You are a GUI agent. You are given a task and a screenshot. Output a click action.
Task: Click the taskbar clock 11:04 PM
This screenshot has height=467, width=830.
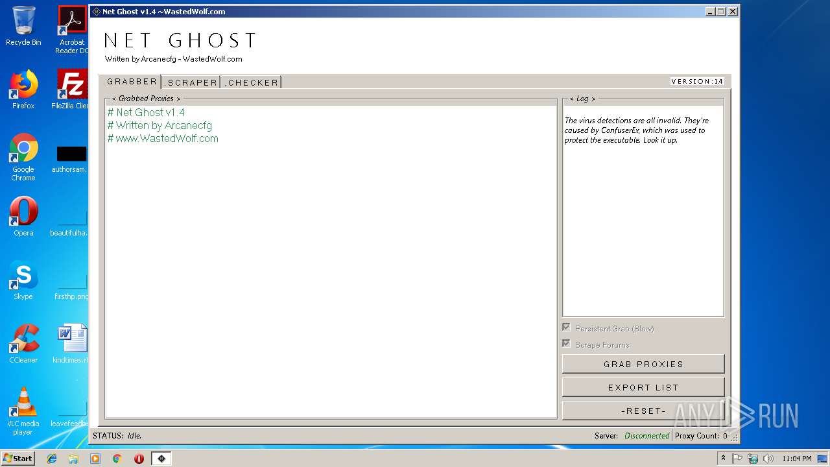point(796,459)
